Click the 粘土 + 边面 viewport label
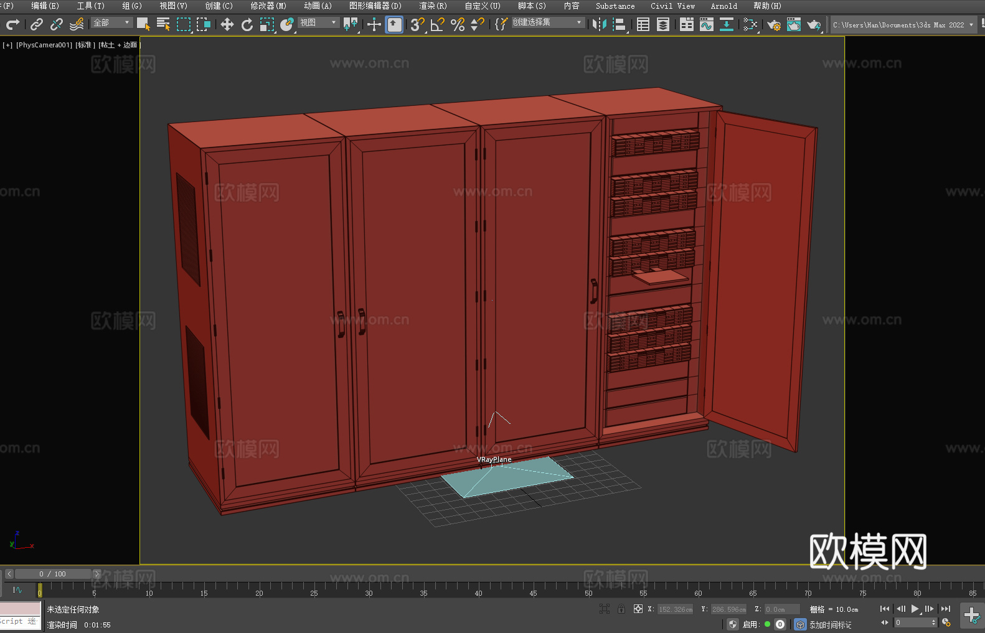Image resolution: width=985 pixels, height=633 pixels. click(119, 45)
